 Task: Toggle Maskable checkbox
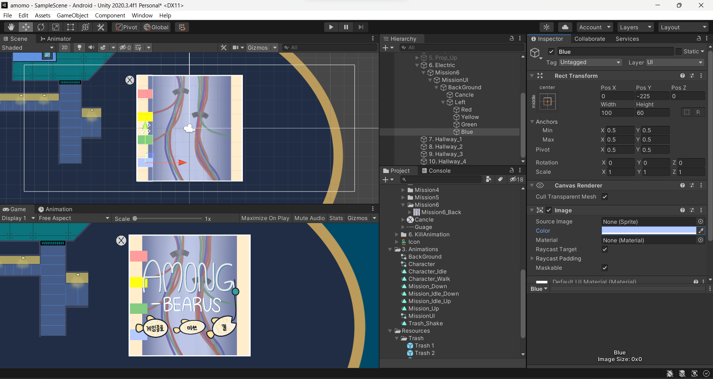(x=605, y=268)
